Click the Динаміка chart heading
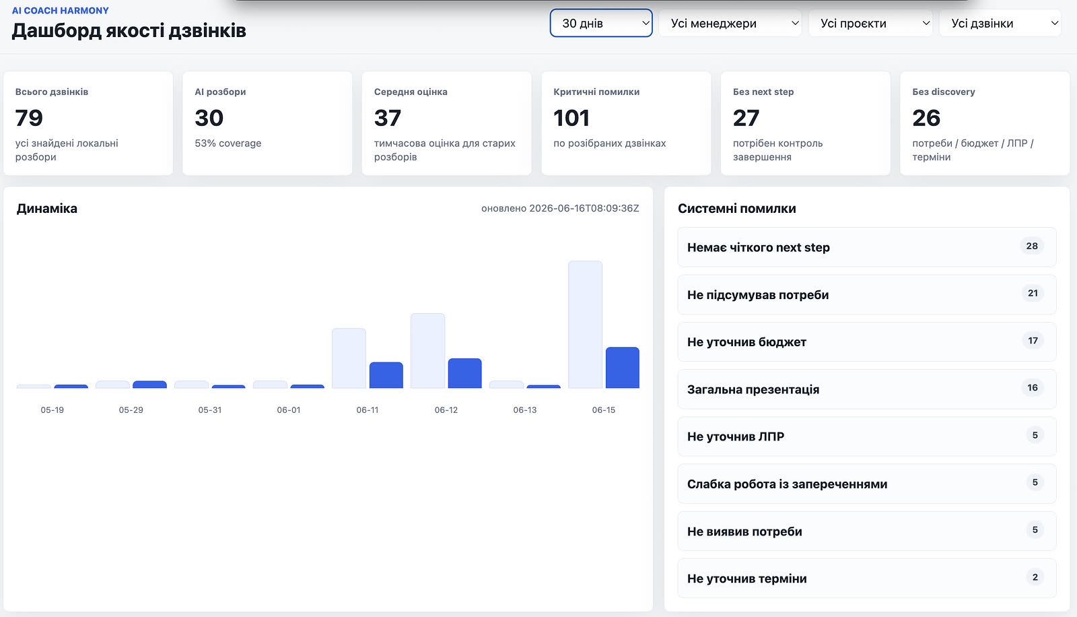The height and width of the screenshot is (617, 1077). click(47, 208)
